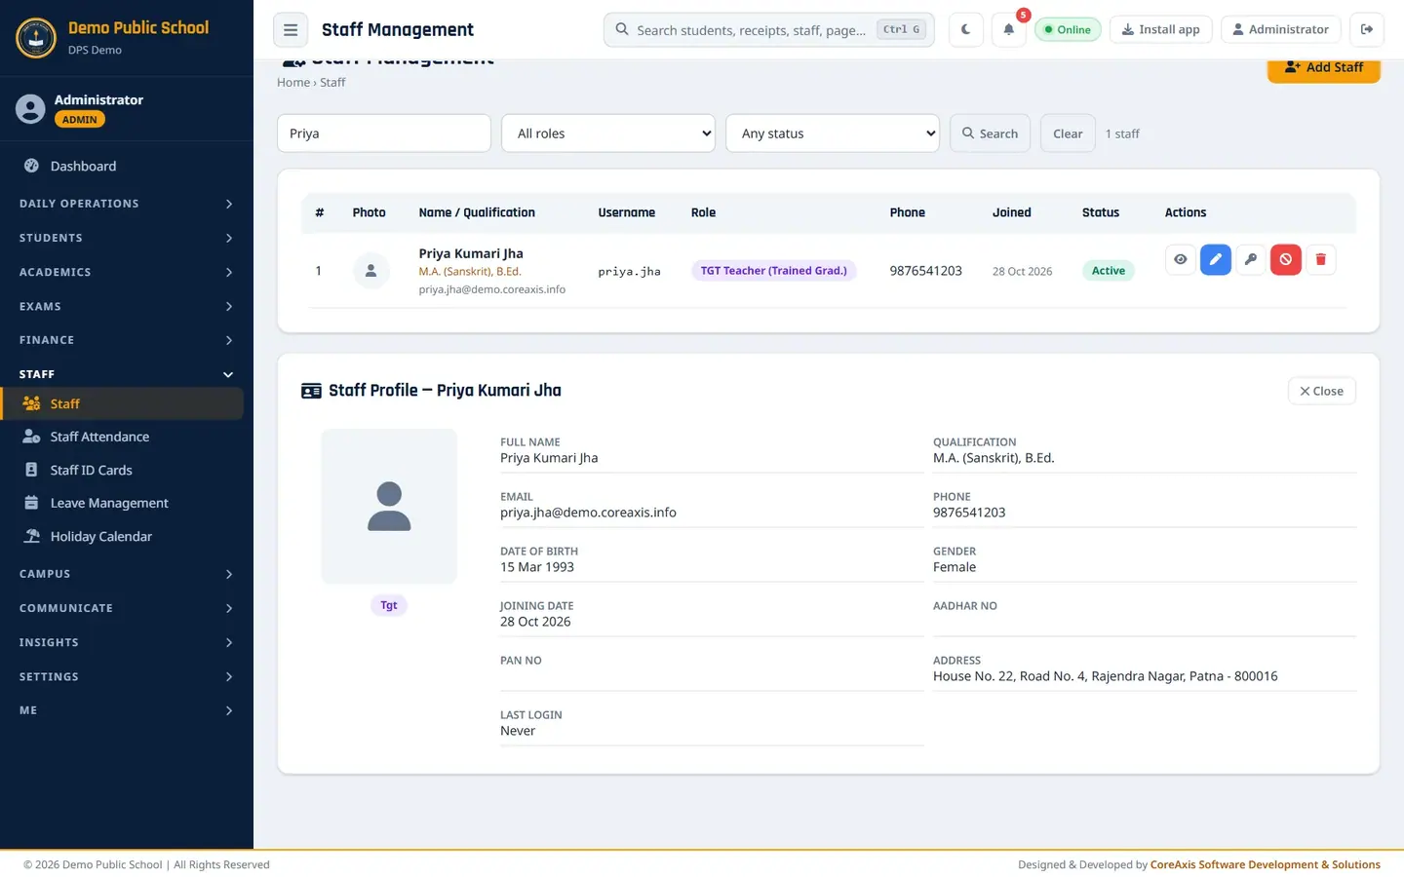This screenshot has height=877, width=1404.
Task: Expand the Students section
Action: [x=127, y=238]
